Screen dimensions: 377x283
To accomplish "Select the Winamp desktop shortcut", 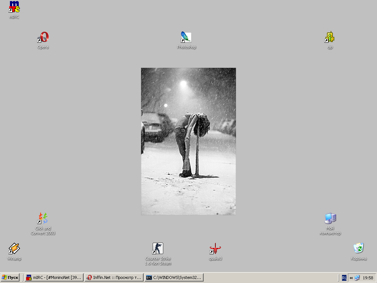I will [x=14, y=249].
